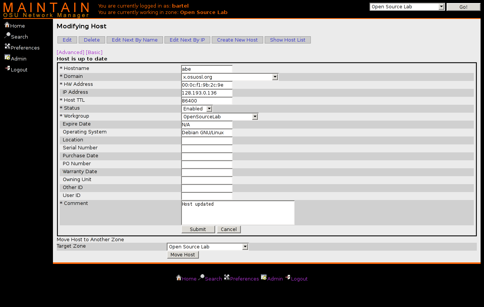Click the Show Host List button

[x=287, y=40]
